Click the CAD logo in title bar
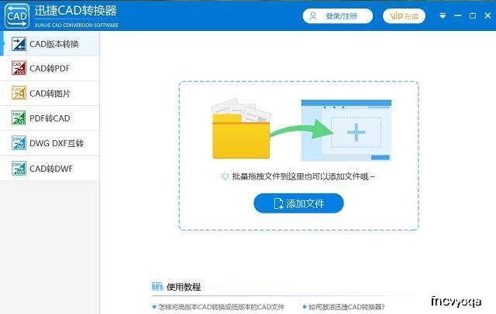 (x=15, y=15)
